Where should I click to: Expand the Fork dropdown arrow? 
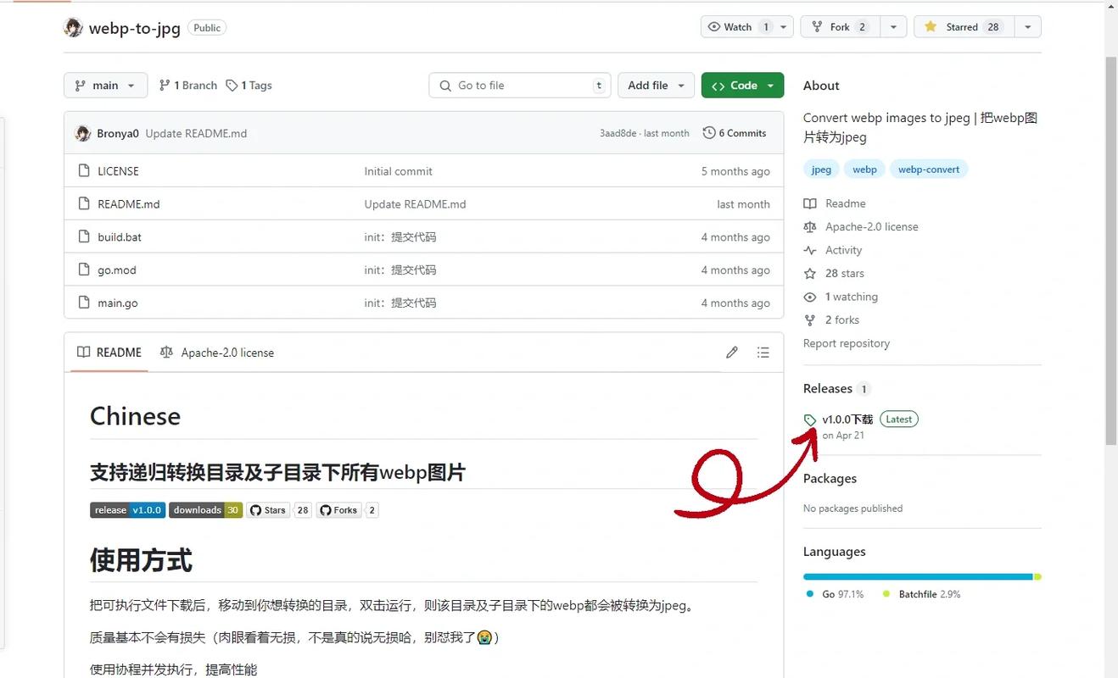893,27
